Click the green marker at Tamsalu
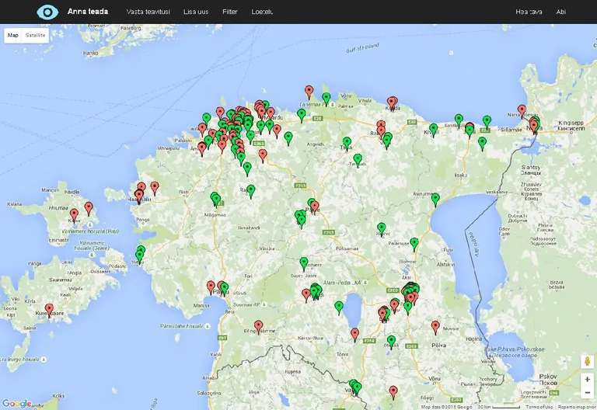The image size is (597, 410). click(357, 159)
